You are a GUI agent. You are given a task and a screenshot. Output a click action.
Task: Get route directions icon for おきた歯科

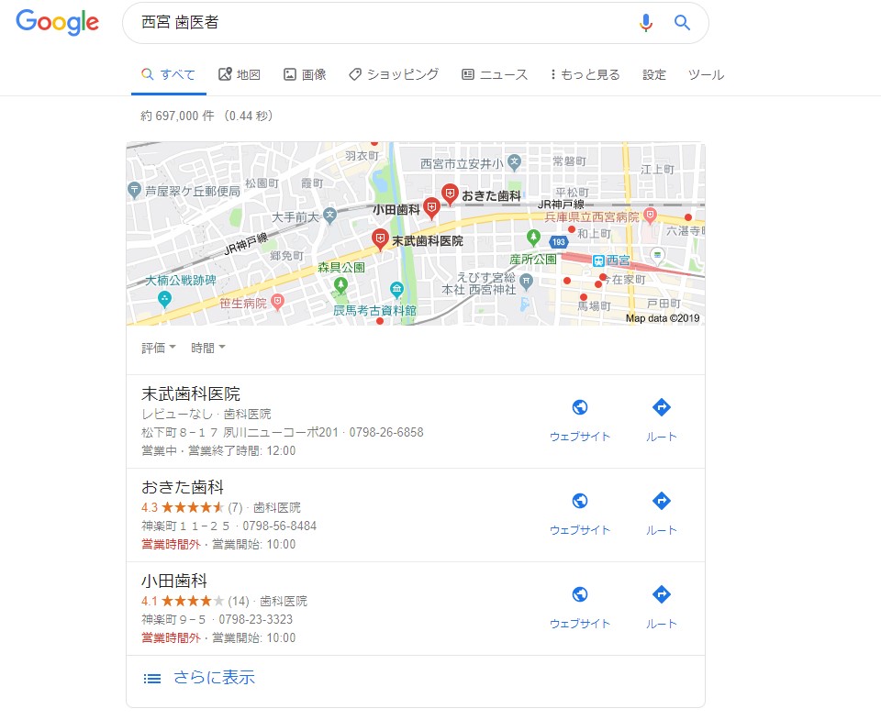(x=662, y=501)
